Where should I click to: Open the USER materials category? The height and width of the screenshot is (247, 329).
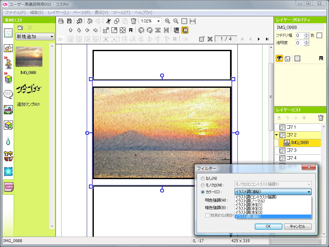tap(9, 187)
